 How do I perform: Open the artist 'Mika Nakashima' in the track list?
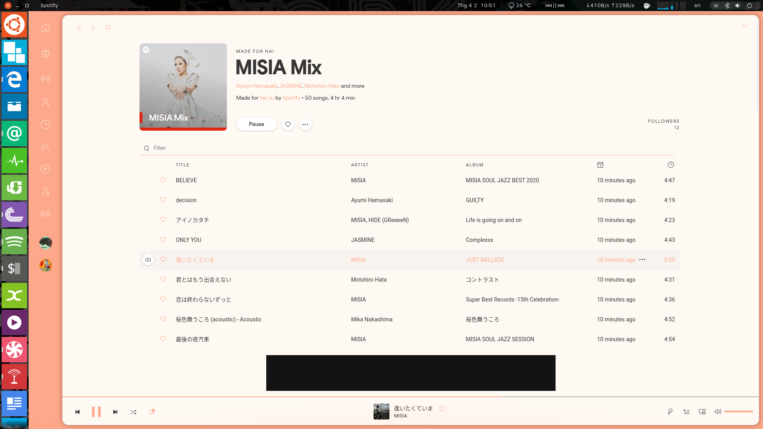click(x=372, y=319)
